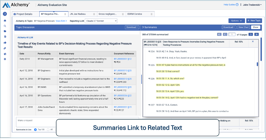
Task: Open Search from the sidebar magnifier icon
Action: (5, 26)
